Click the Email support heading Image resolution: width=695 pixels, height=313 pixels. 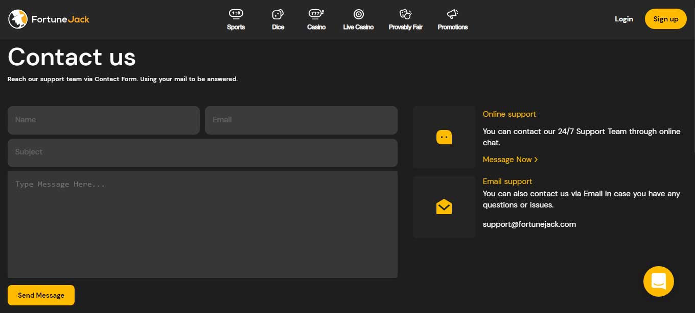pyautogui.click(x=507, y=181)
